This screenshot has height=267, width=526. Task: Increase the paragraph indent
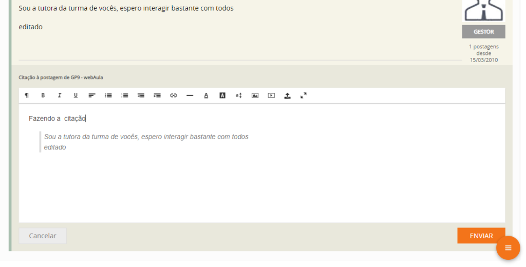(157, 96)
